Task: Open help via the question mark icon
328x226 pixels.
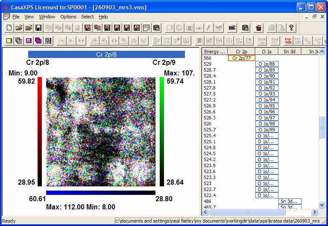Action: coord(291,28)
